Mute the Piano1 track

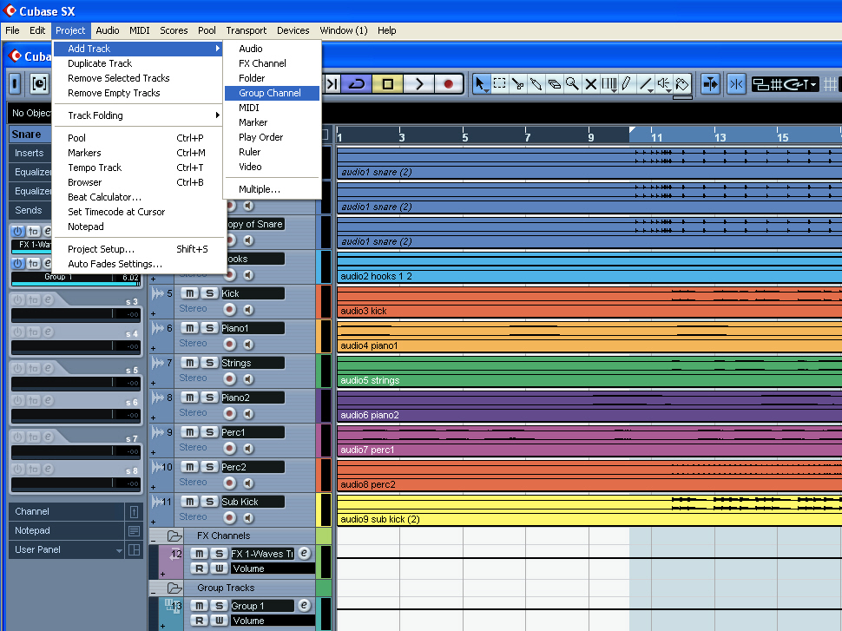pos(189,328)
